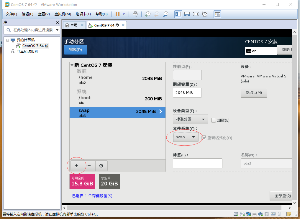Click the minus button to remove partition
300x219 pixels.
[89, 166]
